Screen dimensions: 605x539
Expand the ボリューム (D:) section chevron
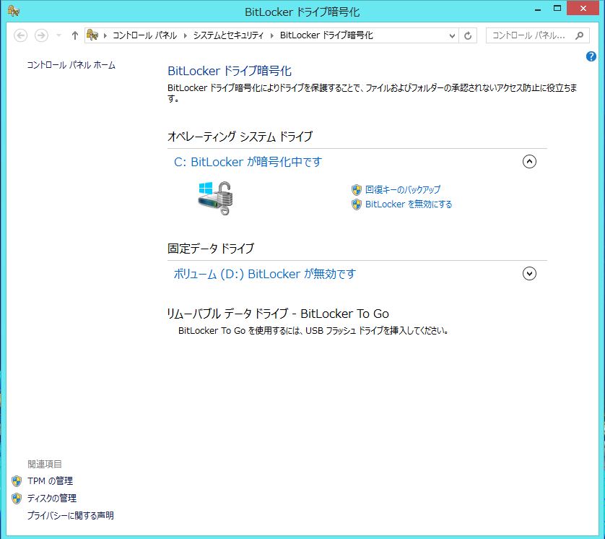point(529,274)
